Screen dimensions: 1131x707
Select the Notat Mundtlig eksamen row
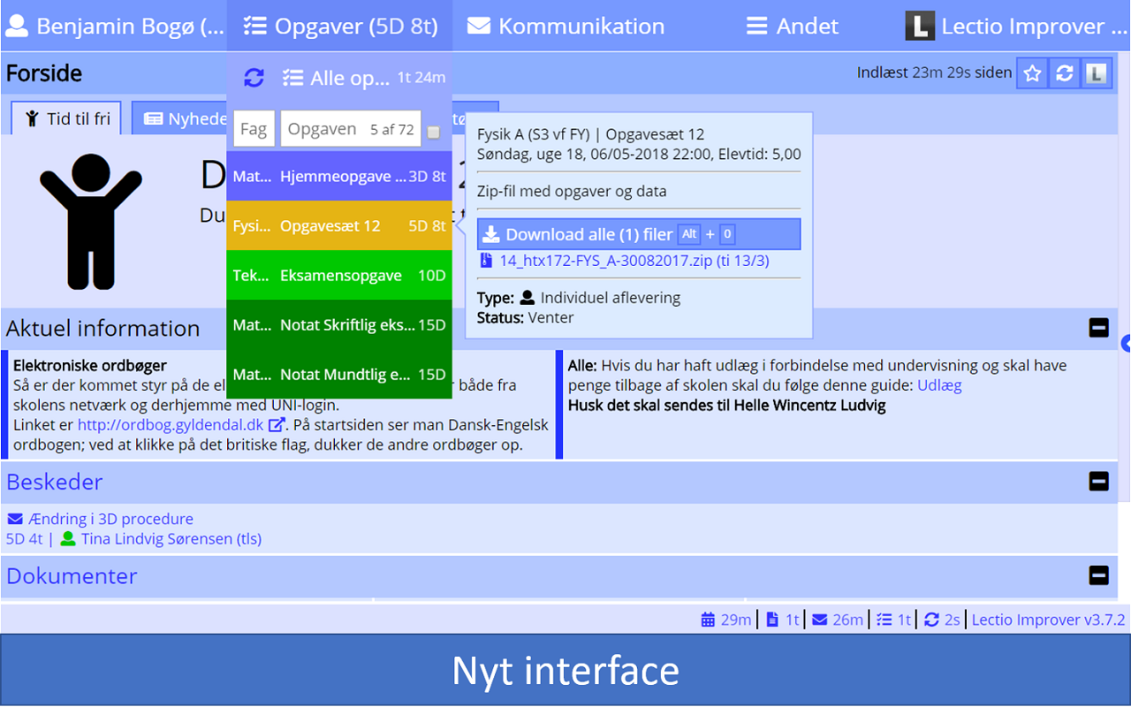(x=339, y=374)
